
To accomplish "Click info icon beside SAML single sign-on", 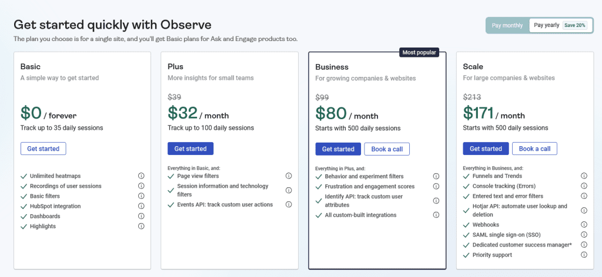I will (x=584, y=235).
